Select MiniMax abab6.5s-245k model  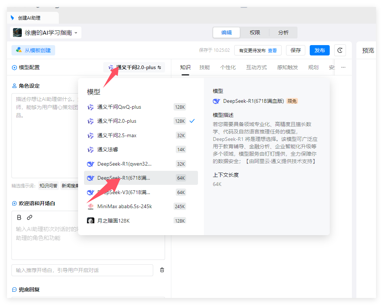[x=141, y=206]
